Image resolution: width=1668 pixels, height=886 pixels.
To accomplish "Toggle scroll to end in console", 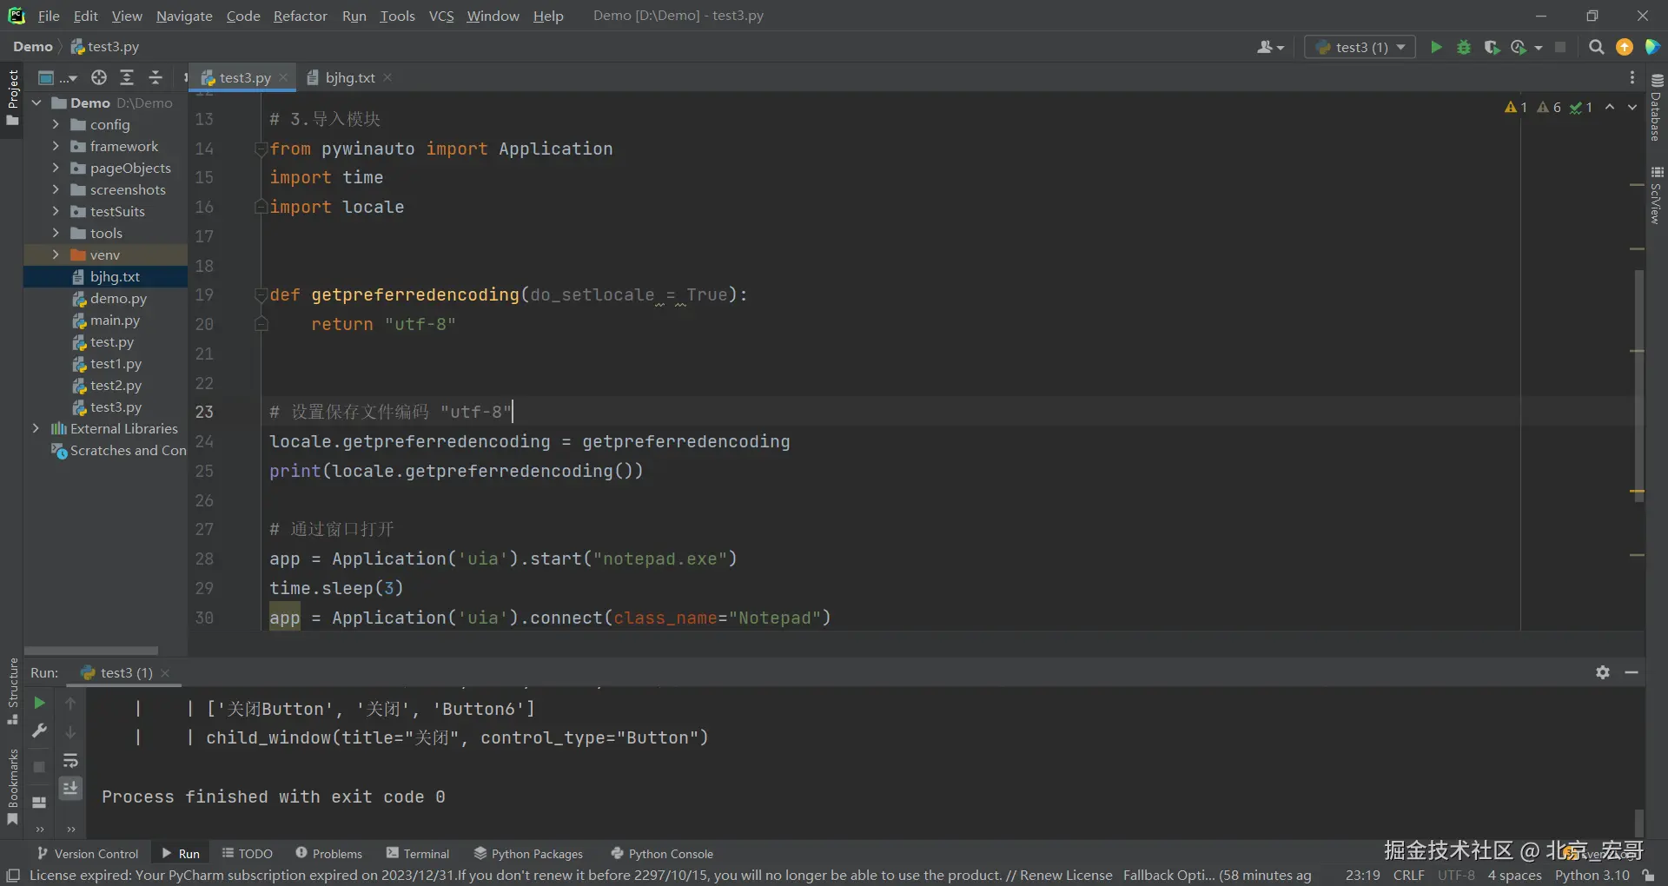I will [70, 788].
